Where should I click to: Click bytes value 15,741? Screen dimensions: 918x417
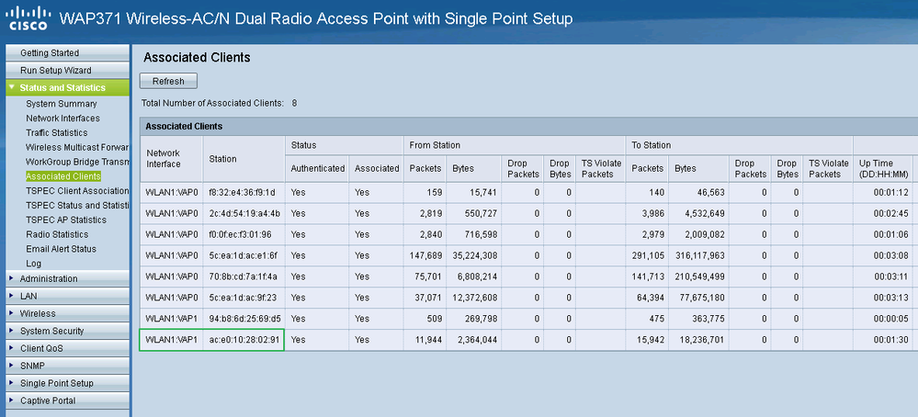coord(483,192)
